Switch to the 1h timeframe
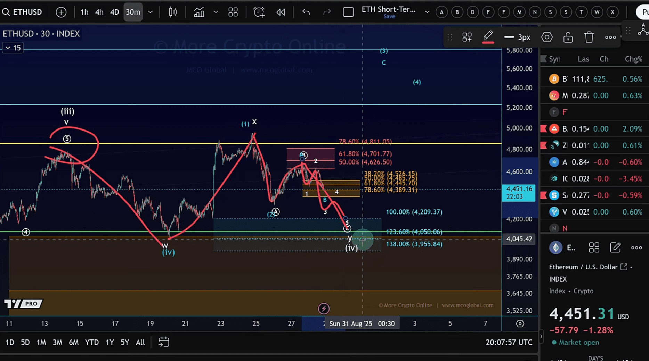649x361 pixels. point(84,12)
